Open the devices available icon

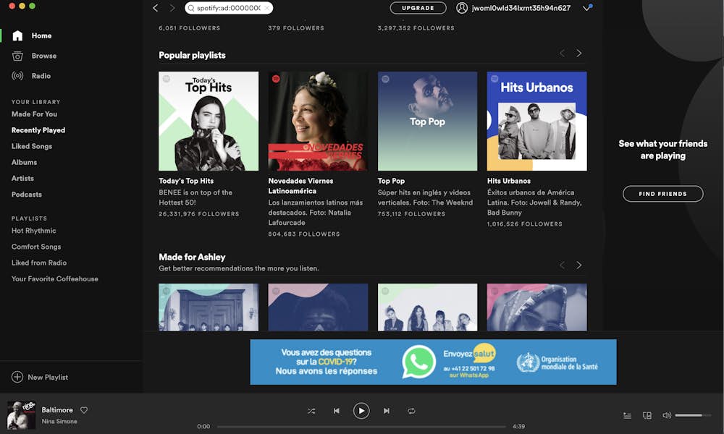(x=647, y=416)
